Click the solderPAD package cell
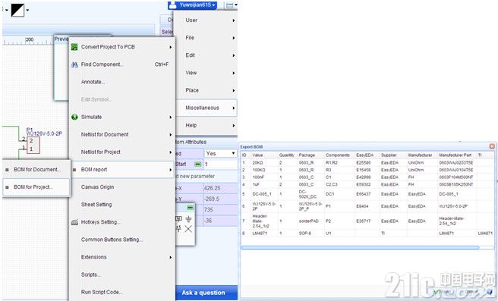 pos(308,221)
